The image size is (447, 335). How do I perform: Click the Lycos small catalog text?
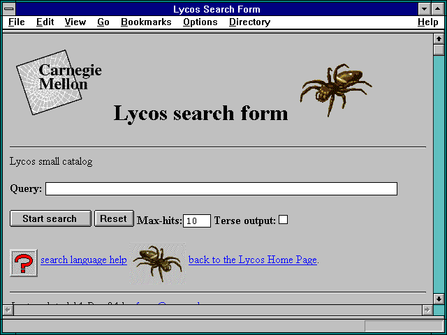pos(51,161)
